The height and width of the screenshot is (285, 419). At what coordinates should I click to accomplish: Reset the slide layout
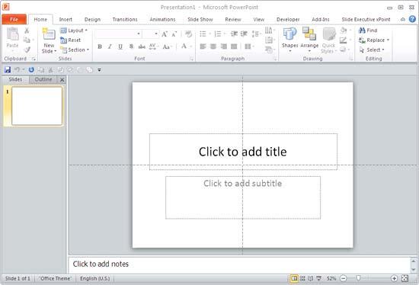click(x=71, y=40)
